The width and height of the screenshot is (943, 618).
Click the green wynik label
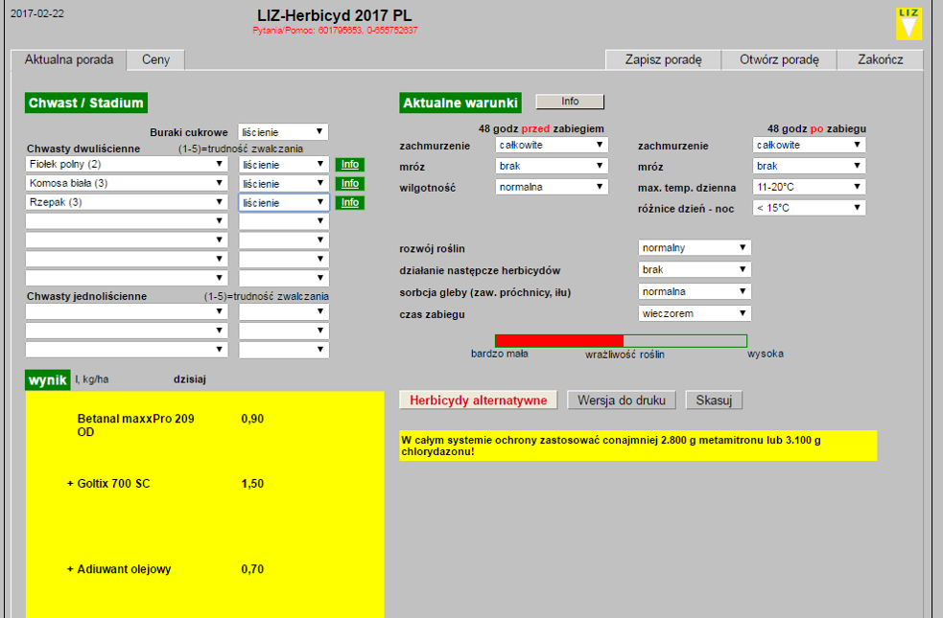coord(48,380)
